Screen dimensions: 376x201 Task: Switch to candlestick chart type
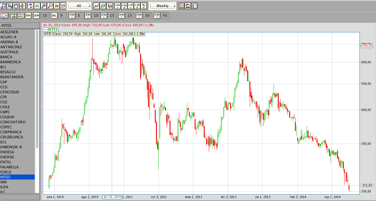click(x=110, y=6)
